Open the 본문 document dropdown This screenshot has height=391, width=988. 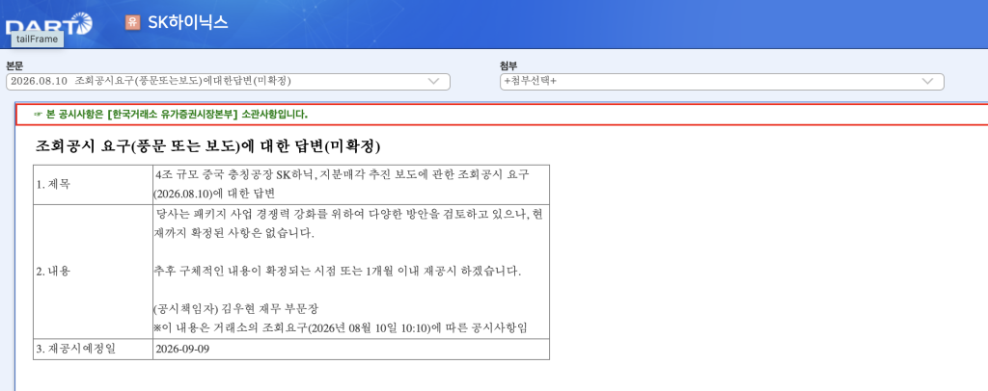point(228,82)
